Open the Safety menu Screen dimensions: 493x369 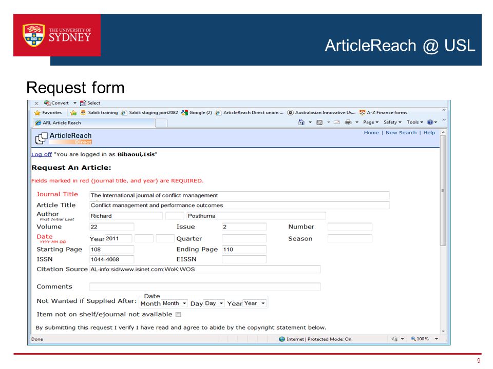[392, 122]
